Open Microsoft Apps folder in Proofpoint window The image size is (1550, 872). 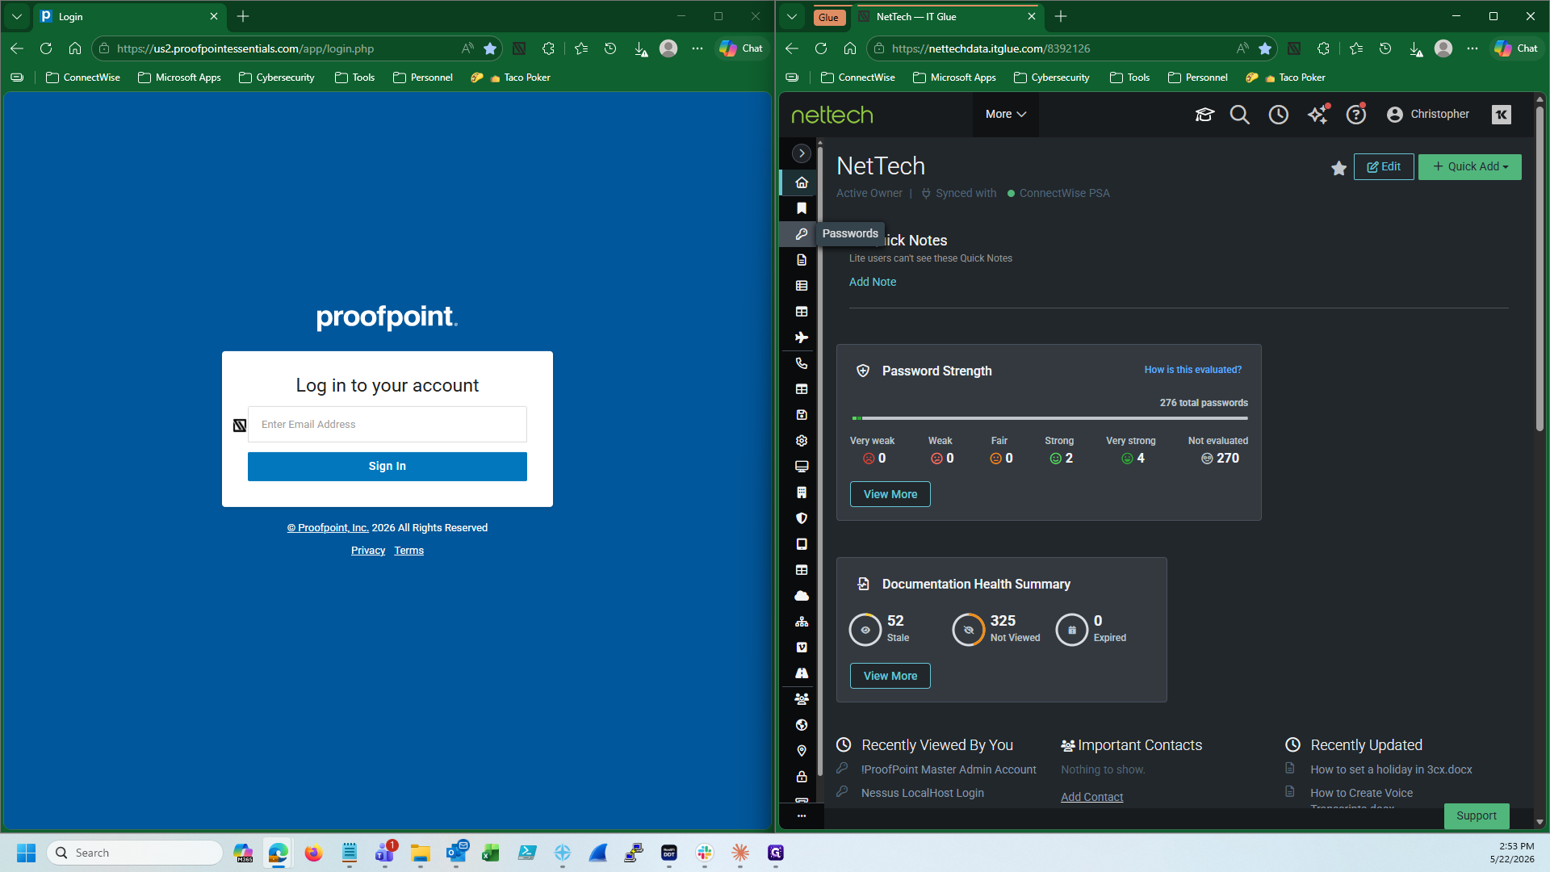pos(179,78)
